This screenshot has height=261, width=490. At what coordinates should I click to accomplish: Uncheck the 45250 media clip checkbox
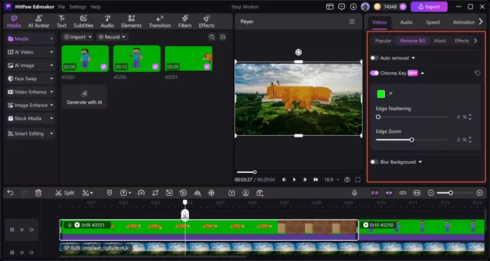(155, 67)
